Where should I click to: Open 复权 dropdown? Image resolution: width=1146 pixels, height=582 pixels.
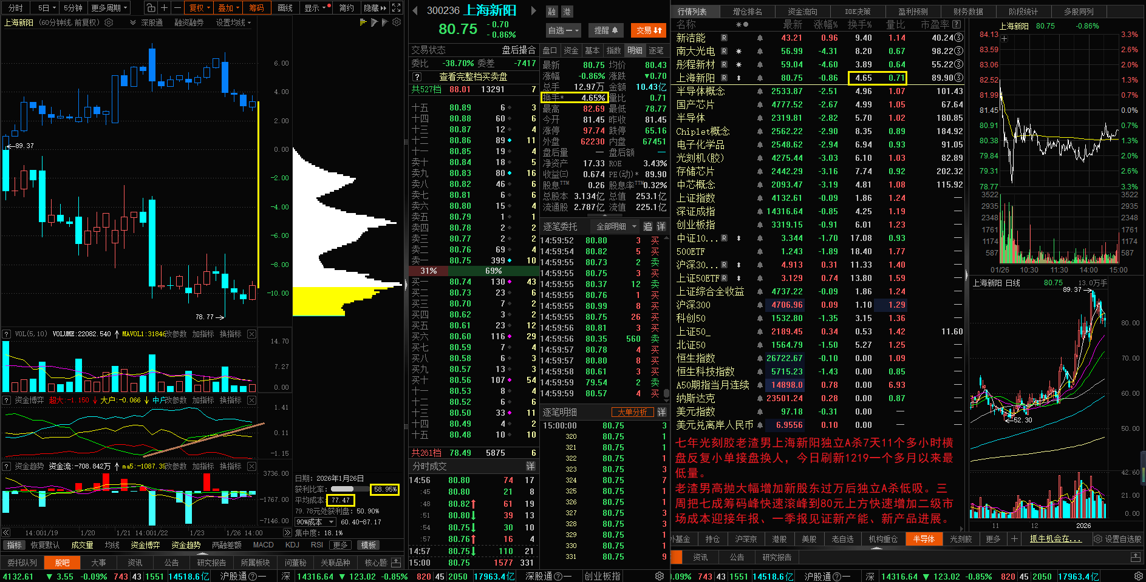click(x=200, y=8)
